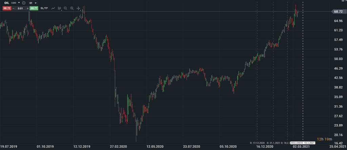
Task: Select the crosshair move tool
Action: pyautogui.click(x=78, y=8)
